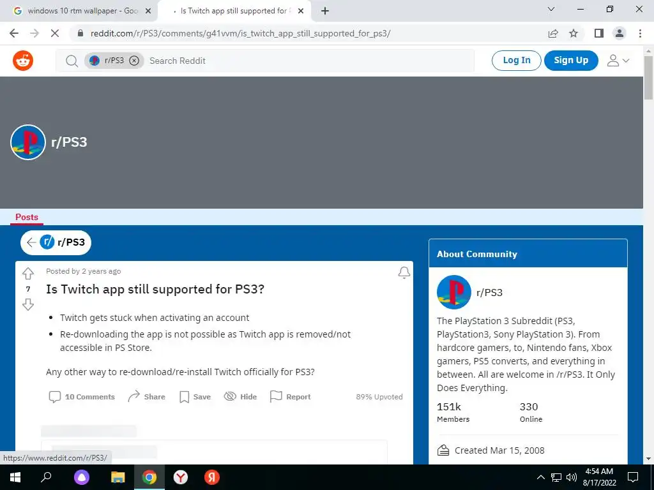
Task: Click the post title 'Is Twitch app still supported for PS3?'
Action: pos(155,289)
